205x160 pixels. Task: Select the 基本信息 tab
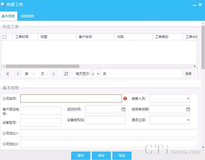pyautogui.click(x=8, y=16)
